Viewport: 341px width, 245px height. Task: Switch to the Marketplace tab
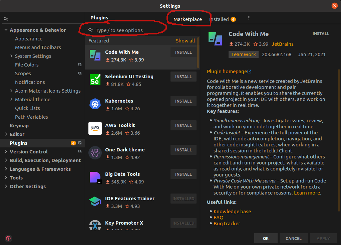click(x=188, y=19)
